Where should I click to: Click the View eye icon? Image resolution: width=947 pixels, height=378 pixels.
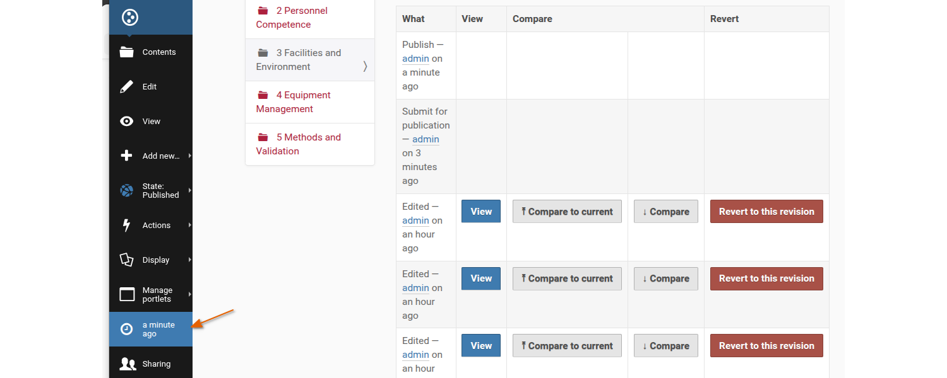127,122
